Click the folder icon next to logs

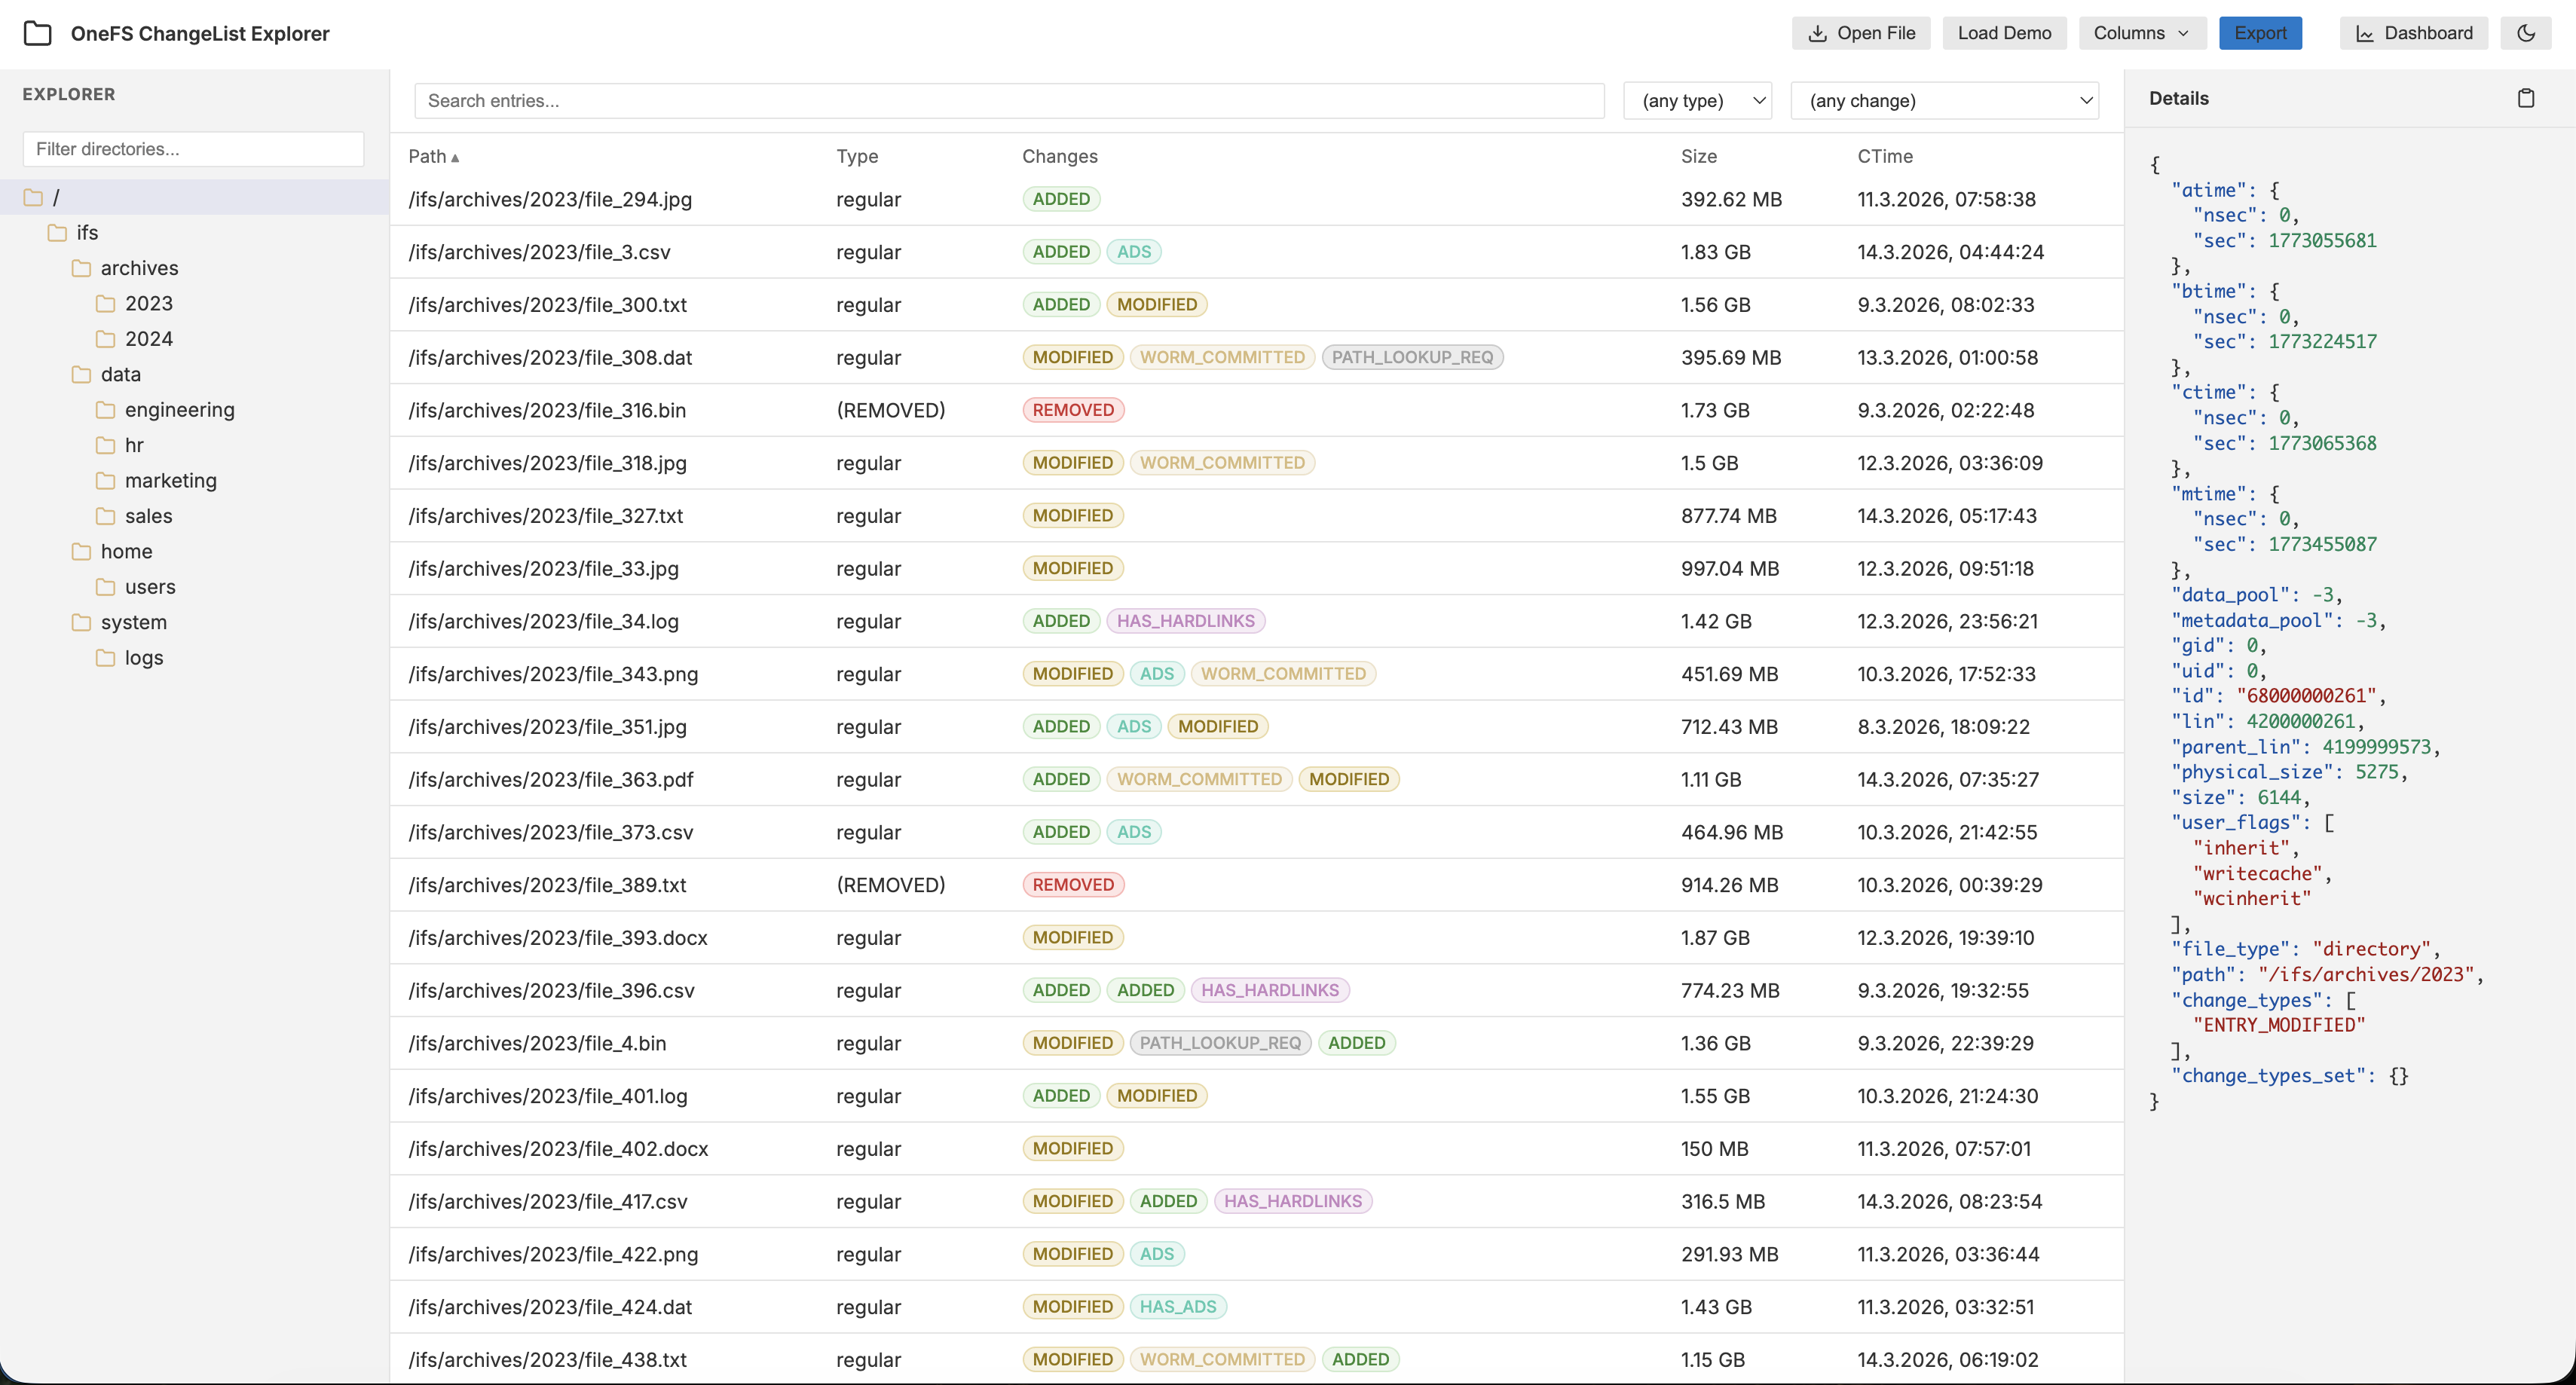coord(105,658)
